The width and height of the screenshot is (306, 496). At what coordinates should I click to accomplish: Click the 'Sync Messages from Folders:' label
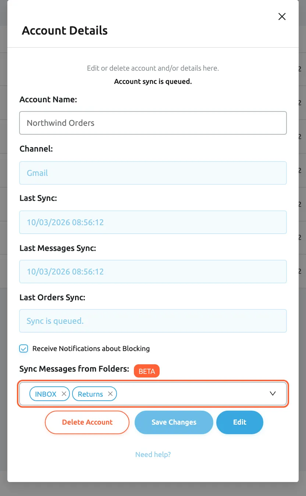tap(74, 369)
